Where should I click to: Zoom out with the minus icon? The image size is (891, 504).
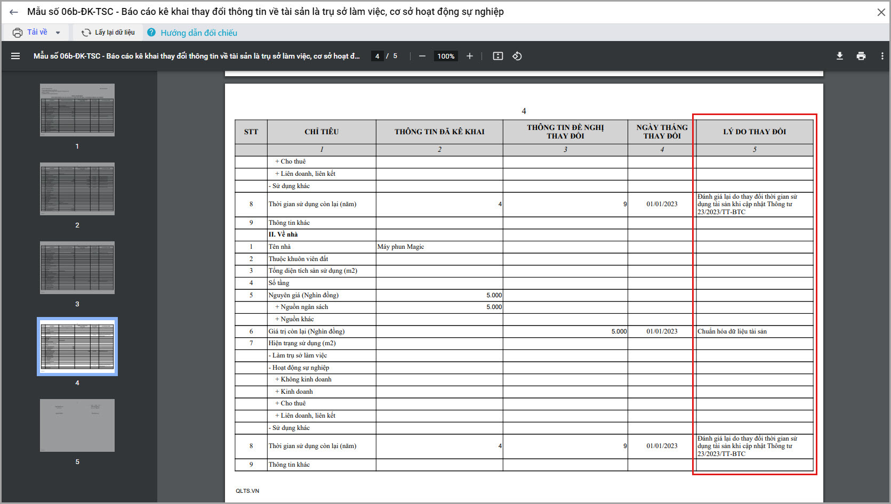pos(422,56)
